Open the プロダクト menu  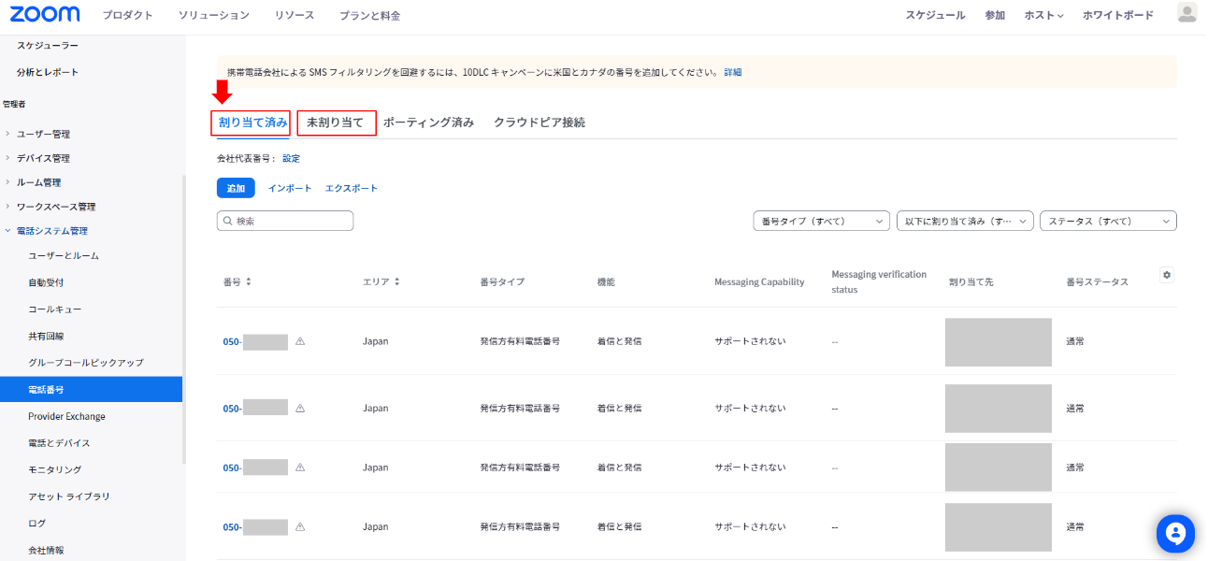tap(127, 15)
